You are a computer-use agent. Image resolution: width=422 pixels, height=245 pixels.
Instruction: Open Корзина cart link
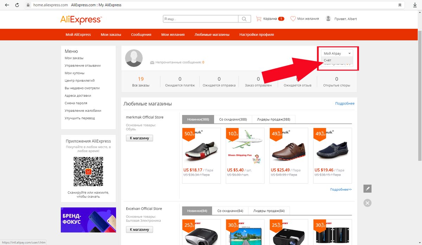tap(270, 19)
